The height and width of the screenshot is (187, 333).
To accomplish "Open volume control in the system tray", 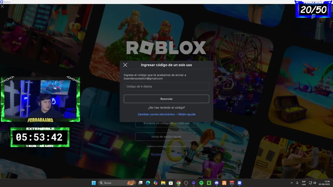I will pyautogui.click(x=315, y=183).
